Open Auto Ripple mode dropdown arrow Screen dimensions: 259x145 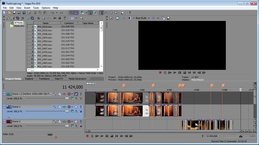coord(86,12)
